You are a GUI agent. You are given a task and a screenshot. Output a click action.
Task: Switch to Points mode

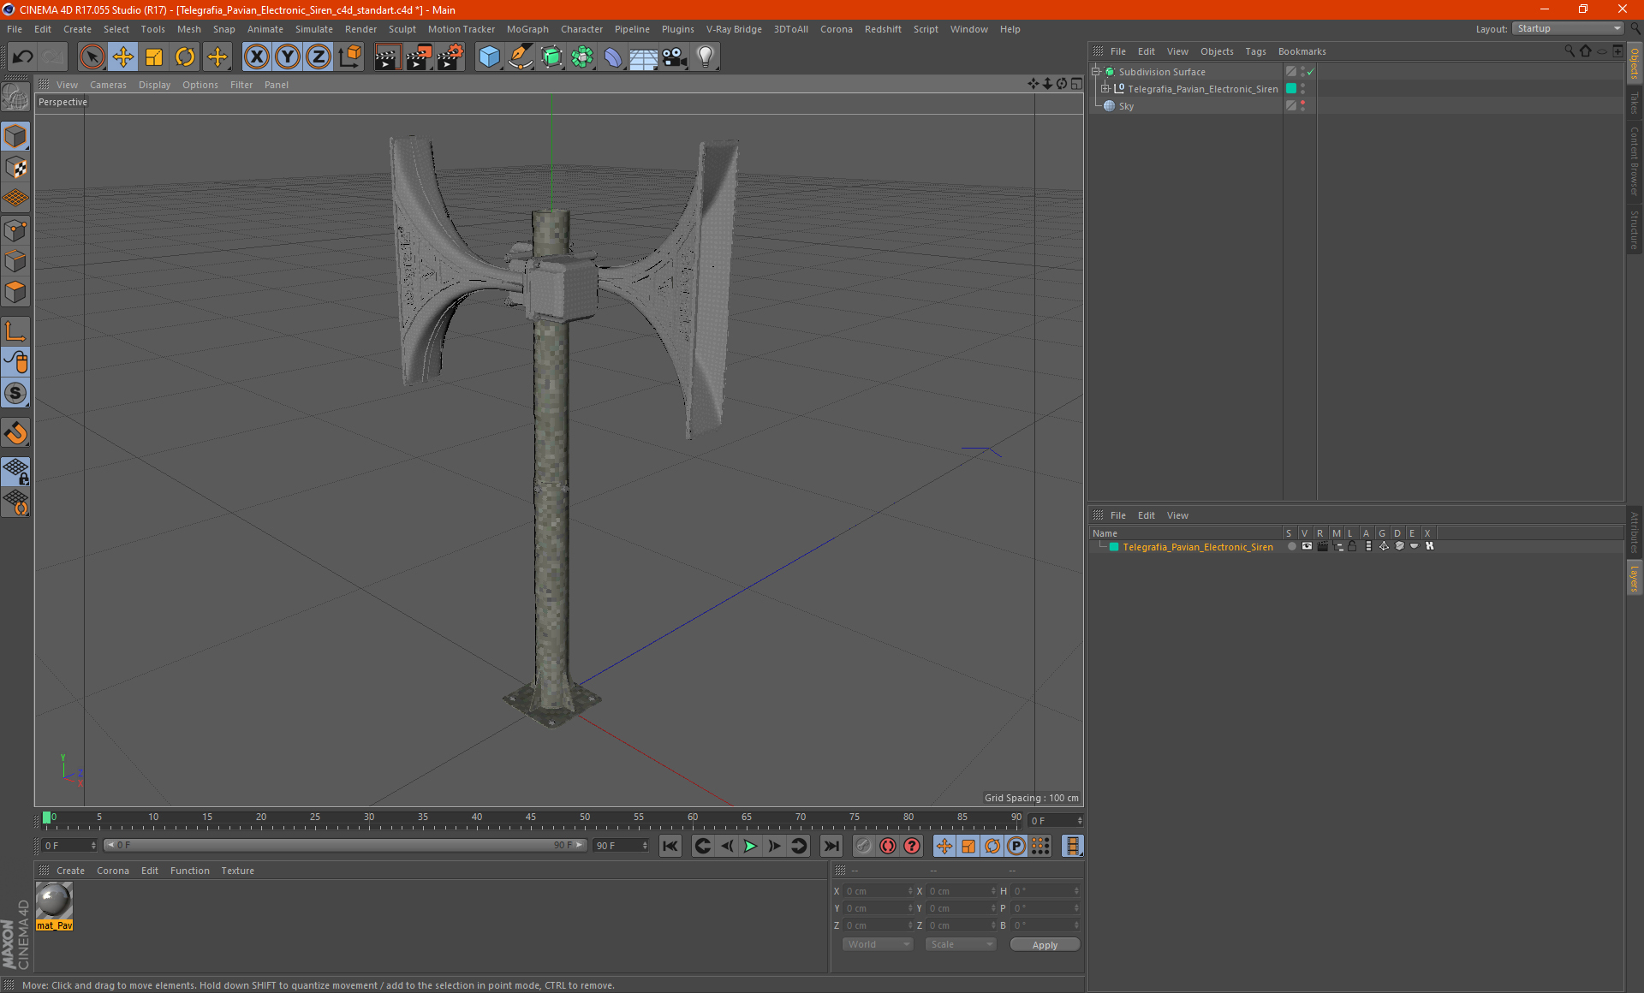[15, 230]
